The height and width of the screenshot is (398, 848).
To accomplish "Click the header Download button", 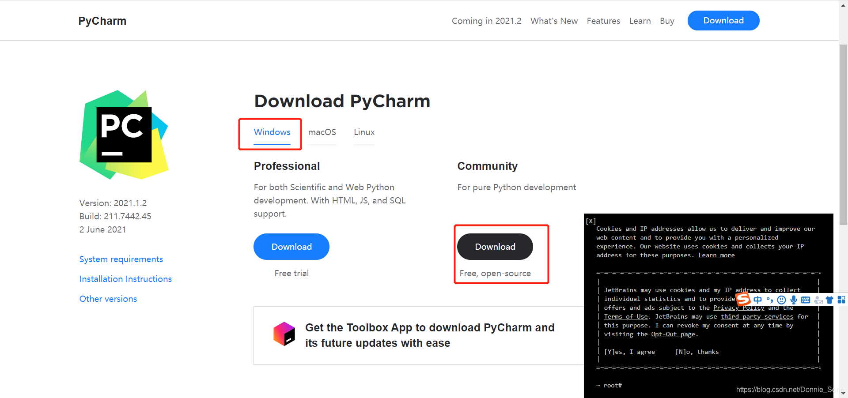I will tap(723, 21).
